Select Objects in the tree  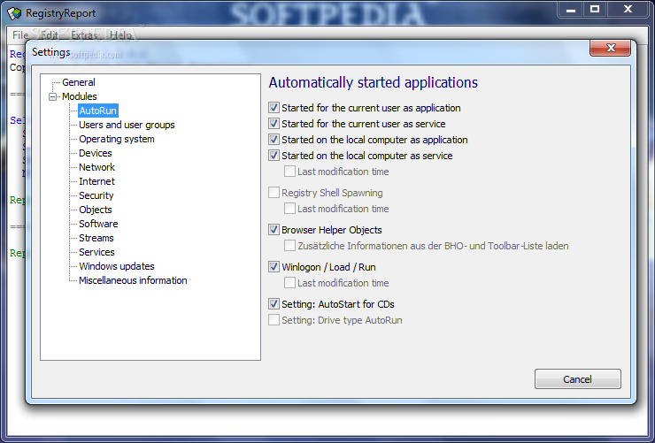click(96, 210)
